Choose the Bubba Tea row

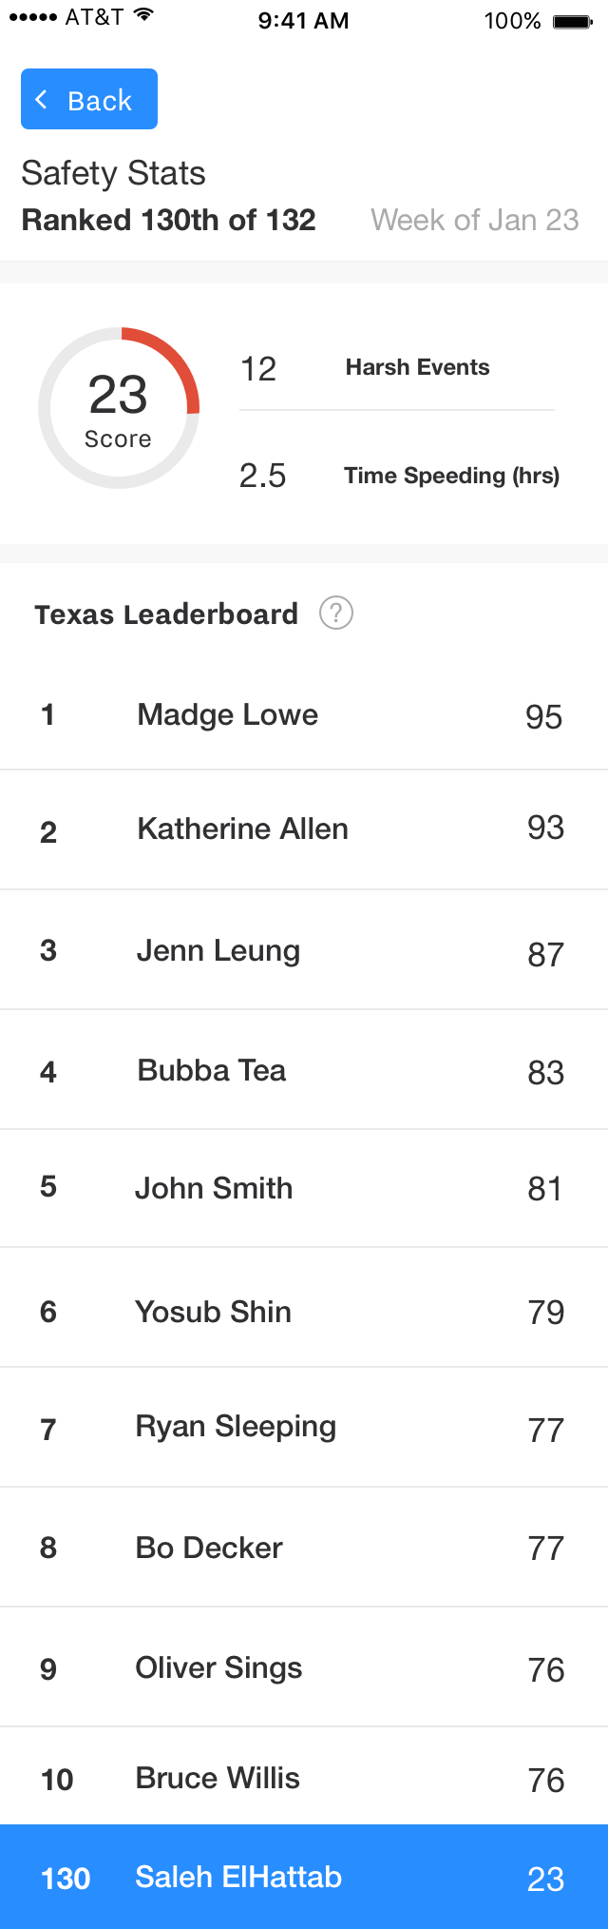pyautogui.click(x=304, y=1070)
